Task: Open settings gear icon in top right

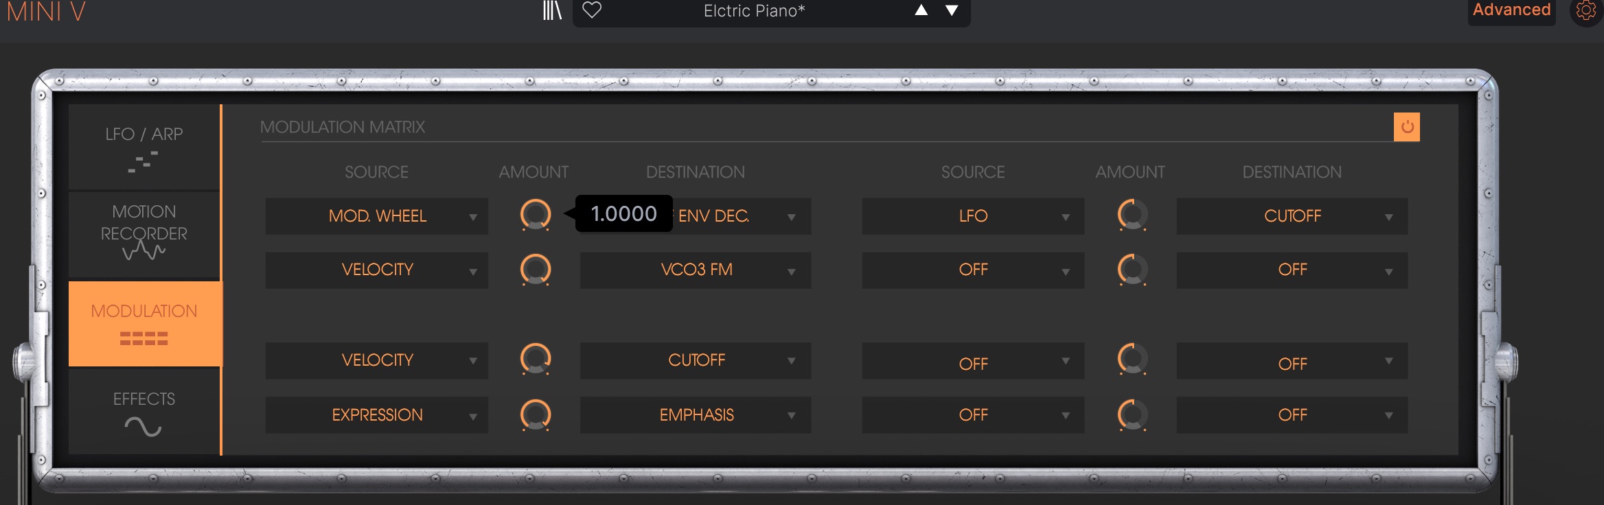Action: [1585, 11]
